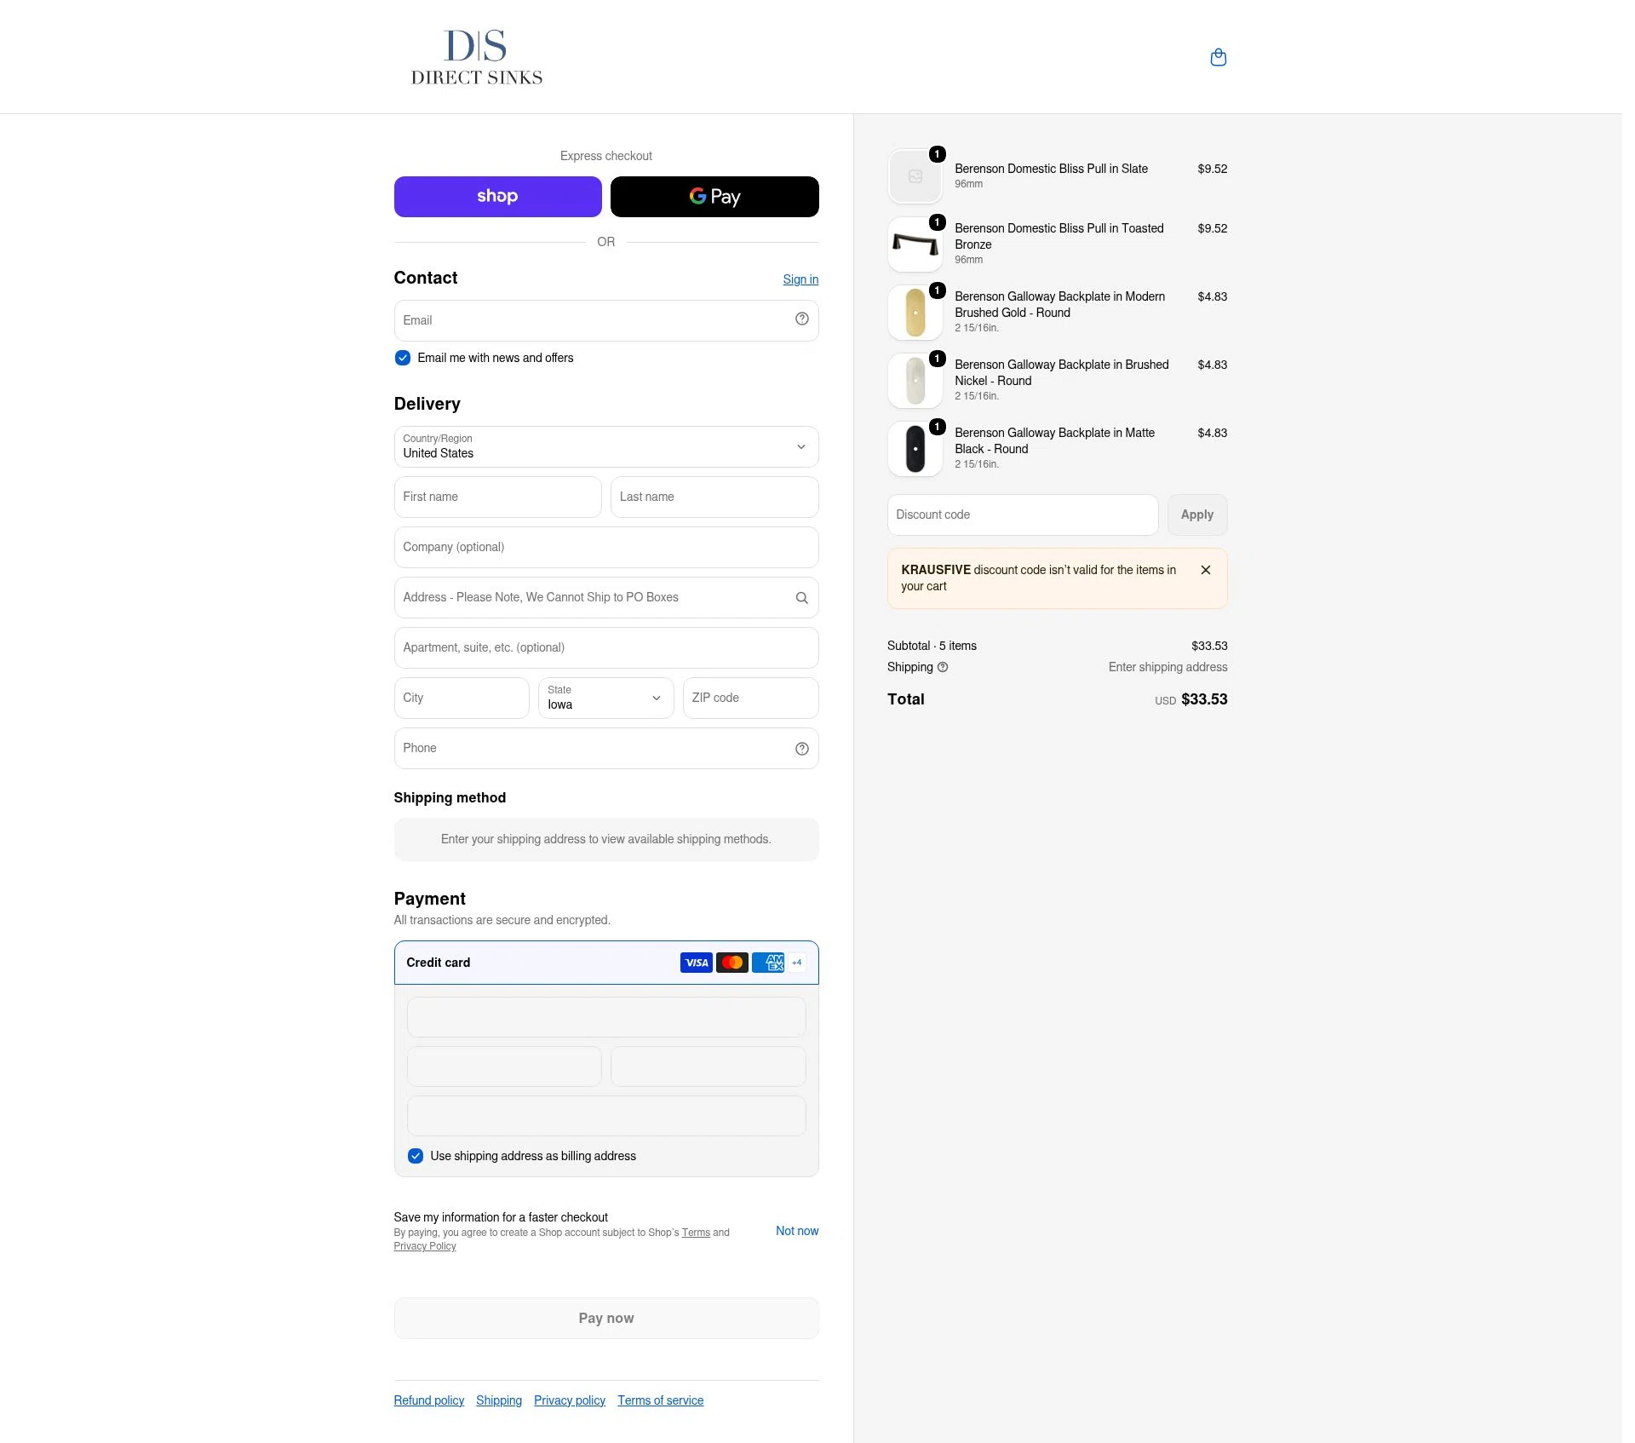
Task: Click the City field
Action: [x=462, y=699]
